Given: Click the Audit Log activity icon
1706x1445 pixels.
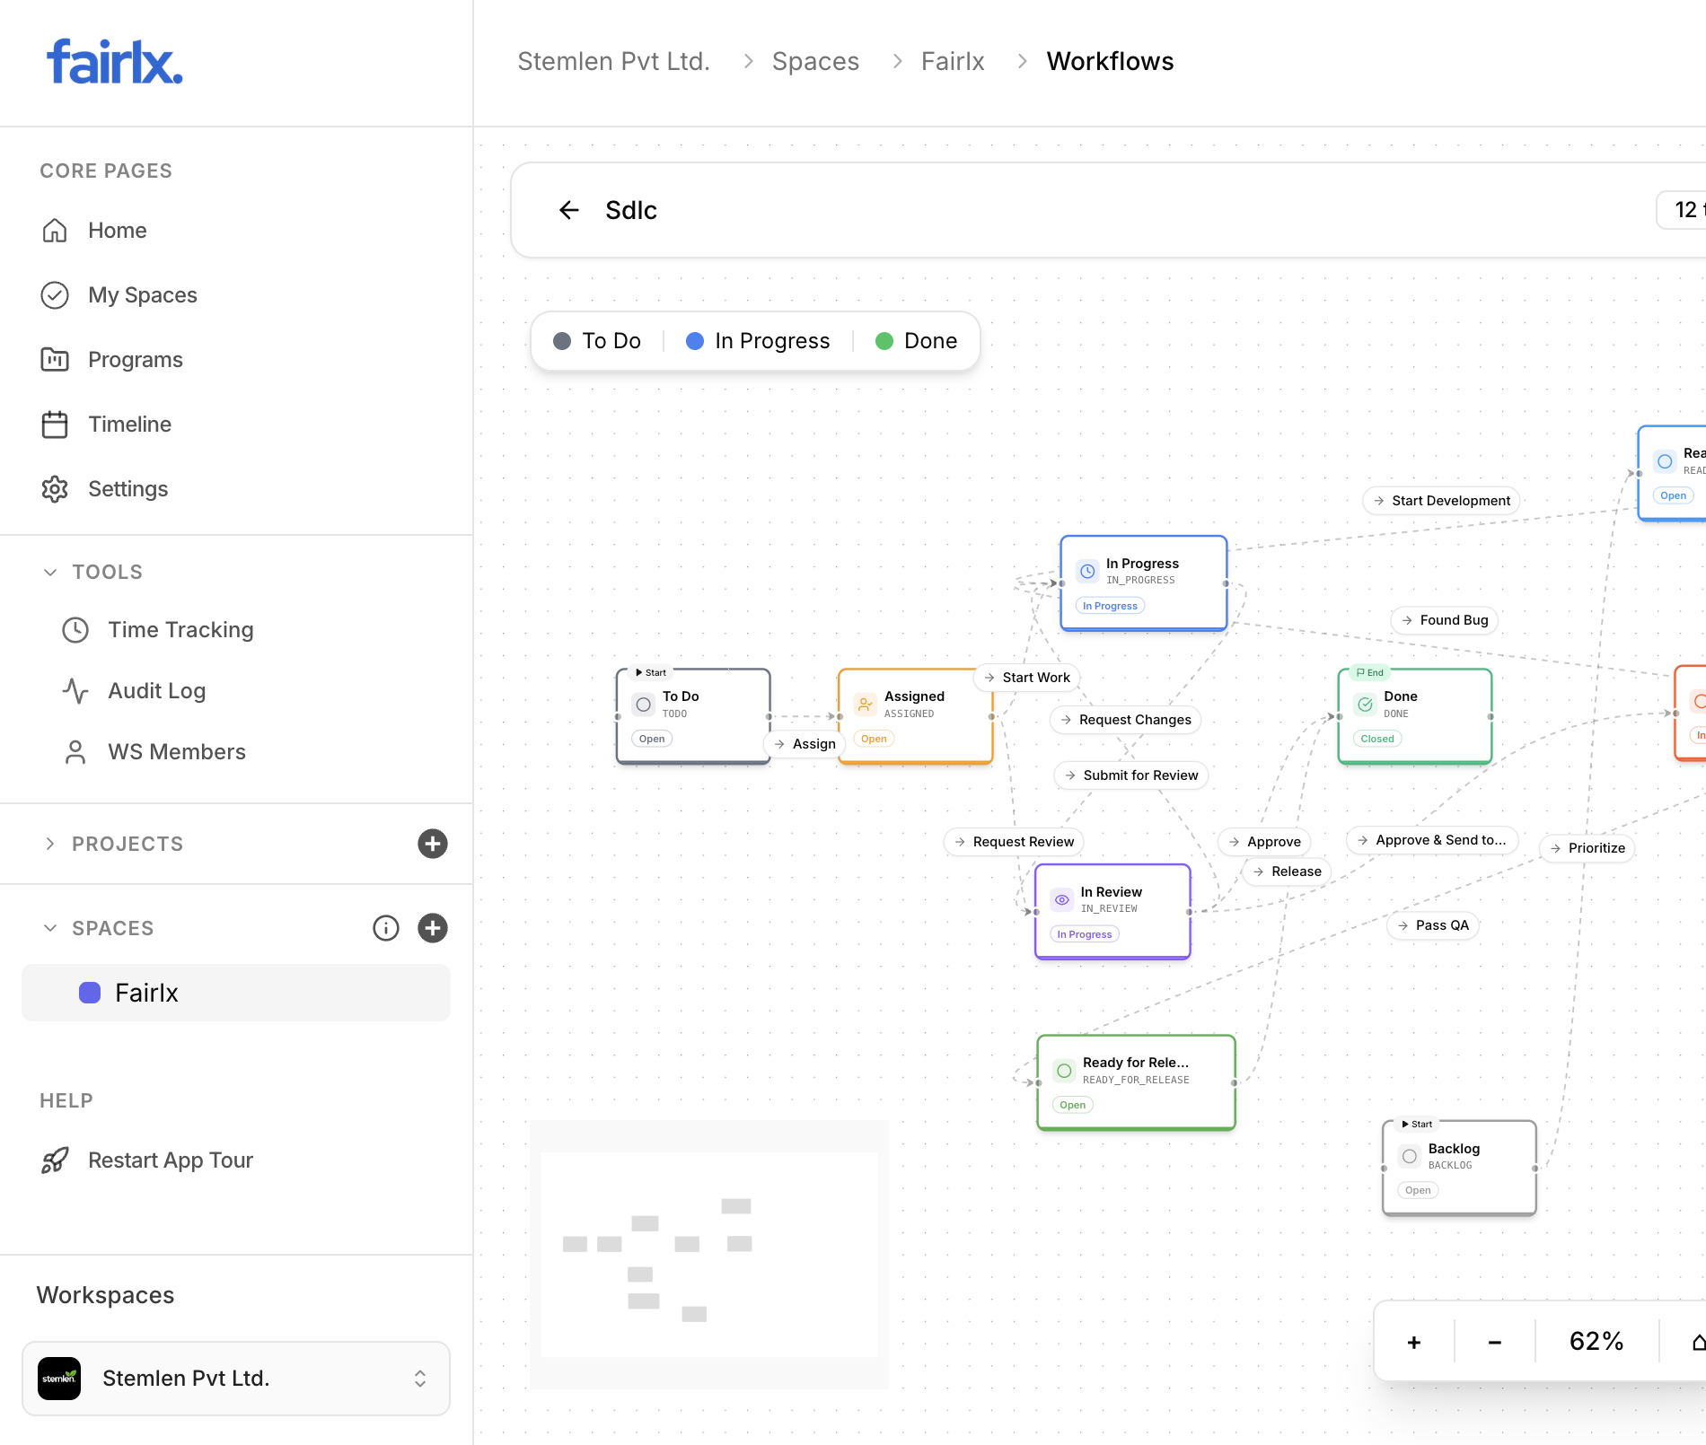Looking at the screenshot, I should click(x=75, y=691).
